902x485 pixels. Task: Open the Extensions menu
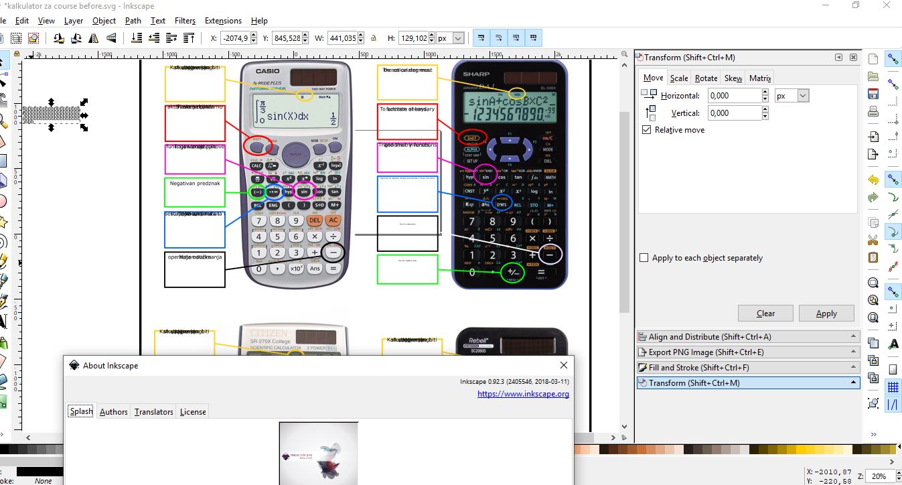[x=223, y=21]
